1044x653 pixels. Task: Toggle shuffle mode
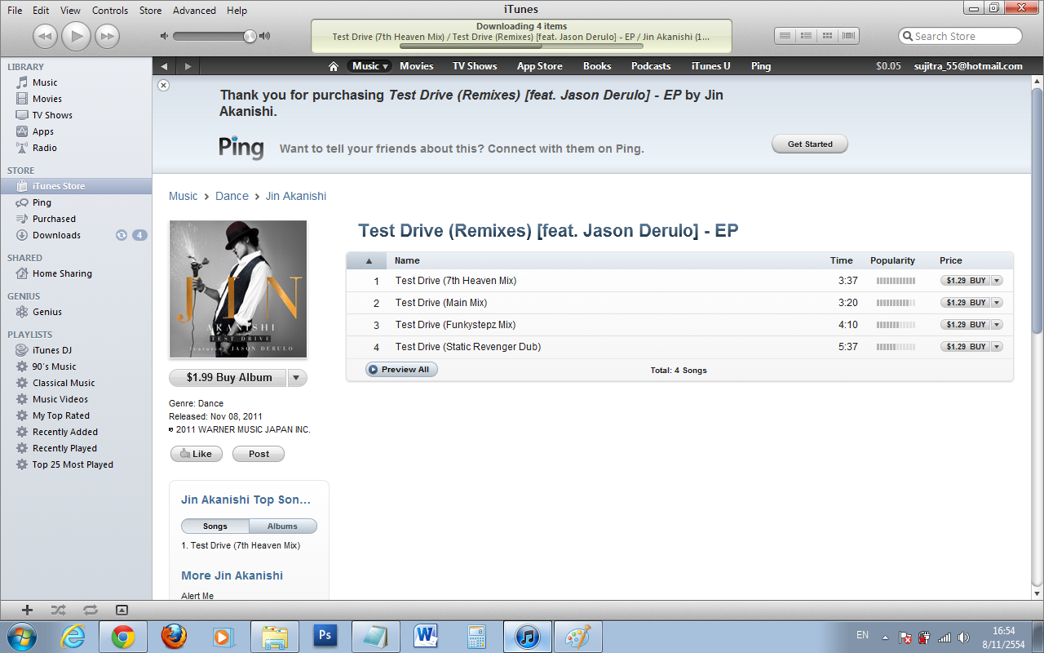58,610
